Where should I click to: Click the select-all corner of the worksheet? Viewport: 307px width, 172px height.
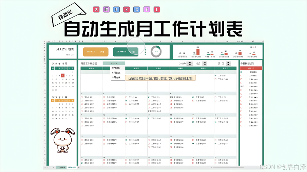(45, 41)
